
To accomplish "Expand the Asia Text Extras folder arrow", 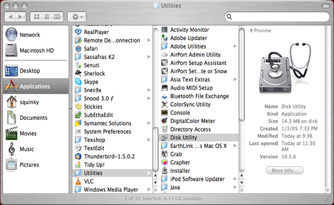I will [x=235, y=79].
